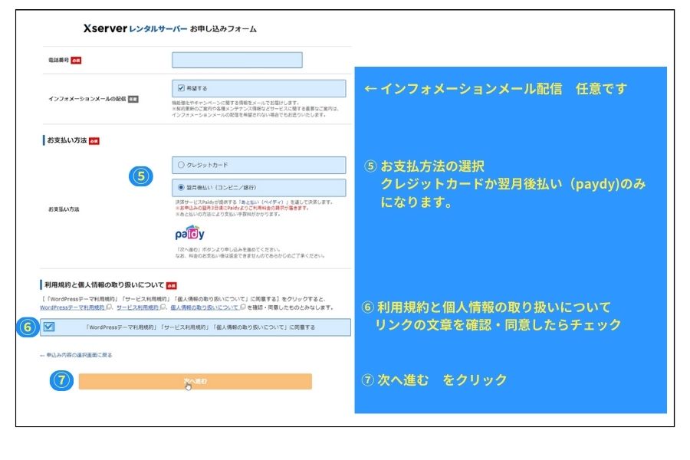Click the お申し込みフォーム title text
690x460 pixels.
click(223, 29)
